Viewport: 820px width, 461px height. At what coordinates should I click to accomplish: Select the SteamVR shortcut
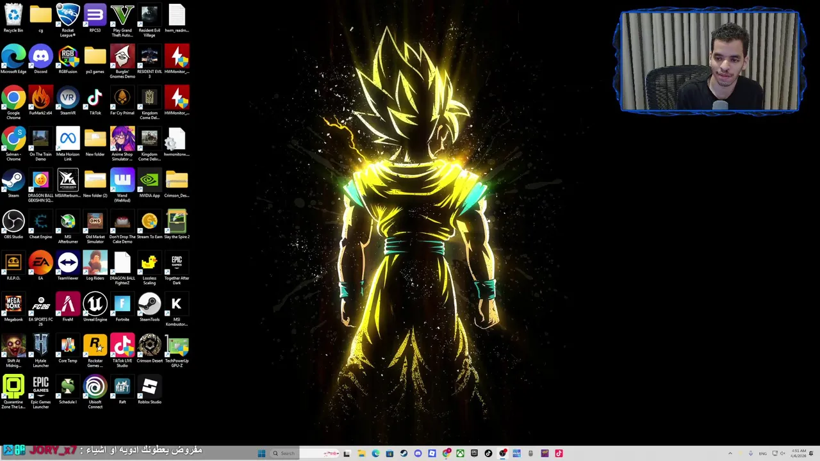click(68, 101)
